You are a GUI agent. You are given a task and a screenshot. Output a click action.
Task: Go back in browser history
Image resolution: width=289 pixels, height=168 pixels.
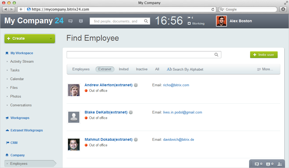click(x=6, y=9)
